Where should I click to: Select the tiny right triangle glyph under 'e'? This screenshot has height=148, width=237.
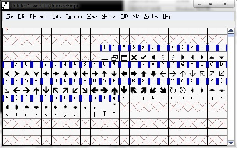(95, 107)
